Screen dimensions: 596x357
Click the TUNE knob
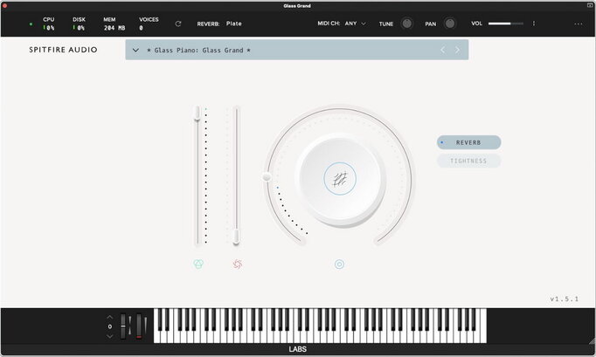[406, 24]
